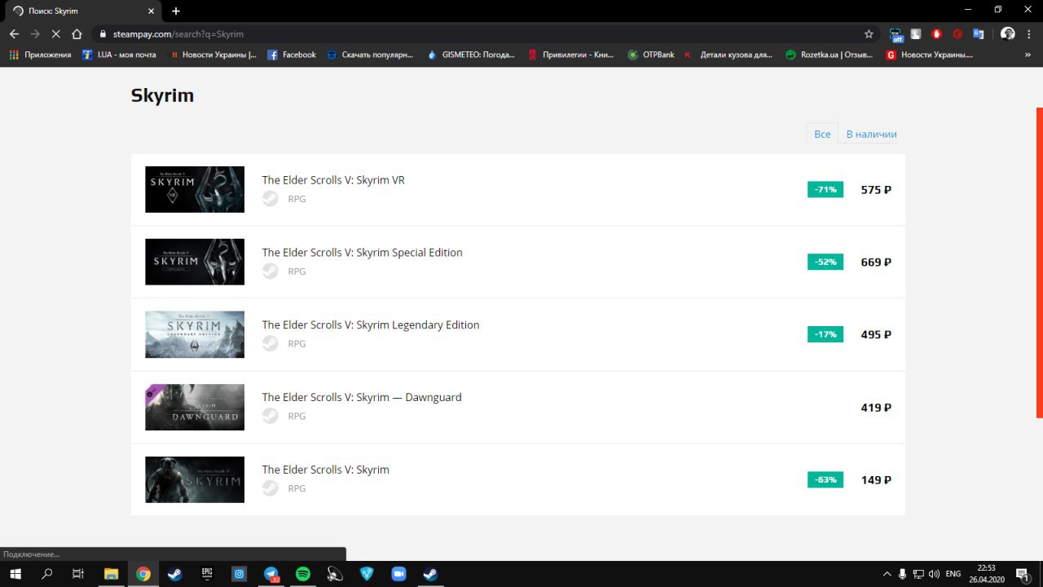Open the Dawnguard thumbnail
Viewport: 1043px width, 587px height.
click(x=195, y=407)
